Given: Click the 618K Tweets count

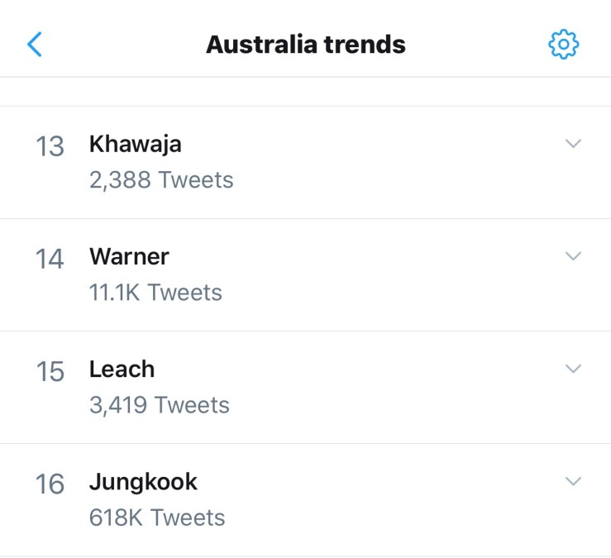Looking at the screenshot, I should click(156, 517).
